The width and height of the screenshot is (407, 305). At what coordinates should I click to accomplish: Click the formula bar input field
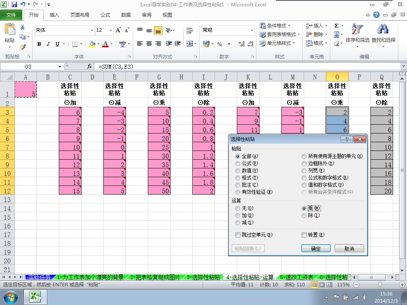coord(248,67)
